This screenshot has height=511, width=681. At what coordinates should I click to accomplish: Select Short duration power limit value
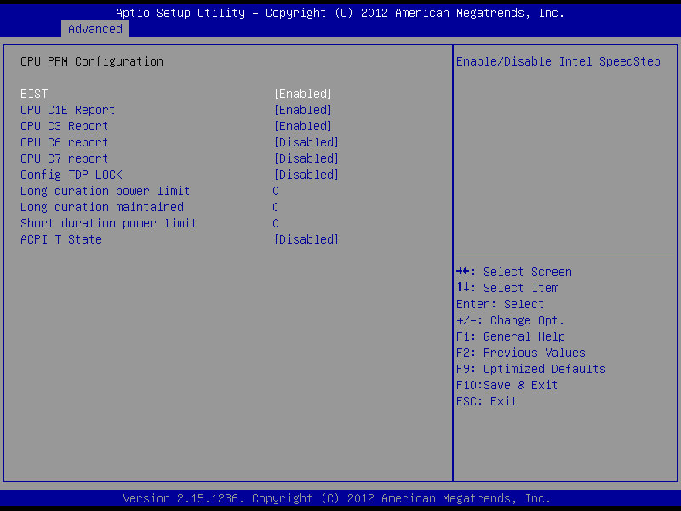(x=276, y=223)
